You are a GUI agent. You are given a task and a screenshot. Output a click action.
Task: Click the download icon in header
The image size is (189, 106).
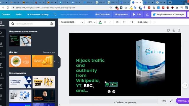pos(147,14)
